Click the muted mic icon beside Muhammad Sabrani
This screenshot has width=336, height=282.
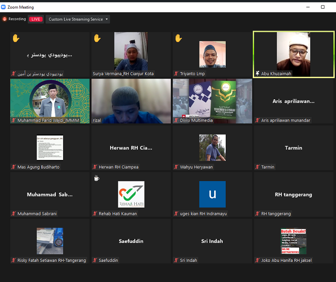pyautogui.click(x=13, y=214)
